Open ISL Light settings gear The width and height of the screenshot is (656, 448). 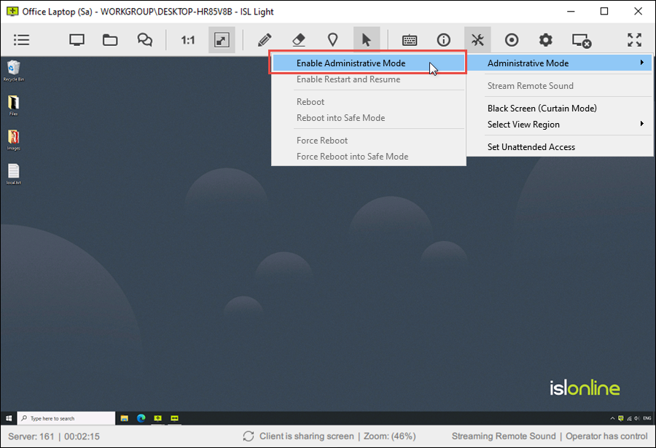point(545,40)
